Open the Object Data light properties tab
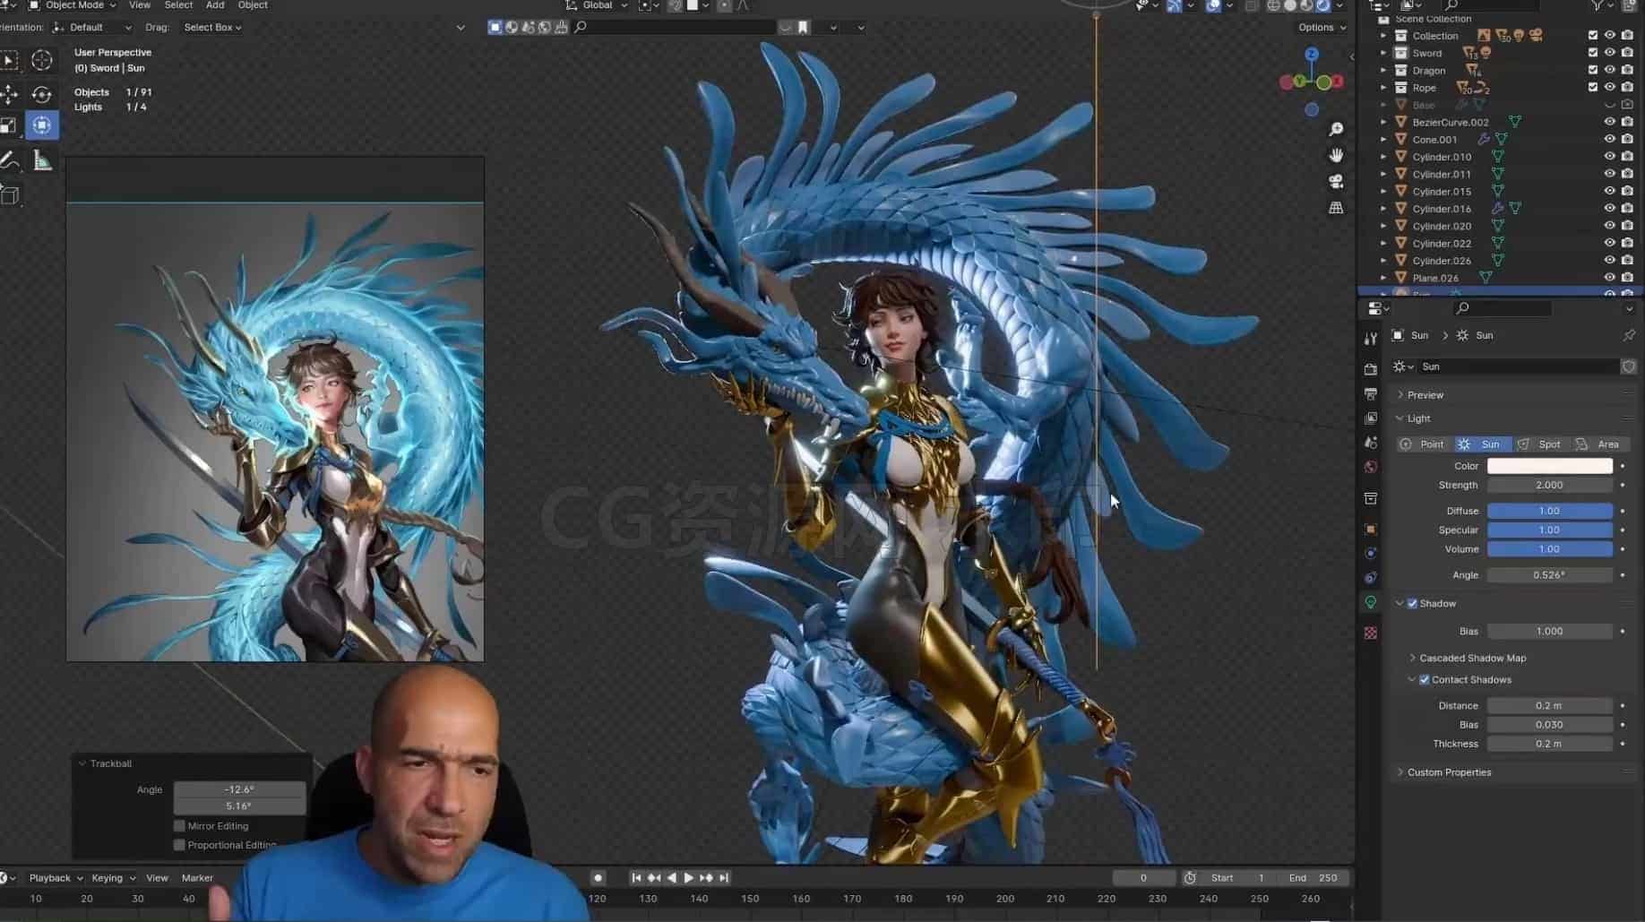 click(1370, 603)
